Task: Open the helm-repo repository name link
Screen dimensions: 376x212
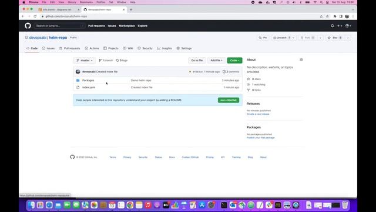Action: 58,38
